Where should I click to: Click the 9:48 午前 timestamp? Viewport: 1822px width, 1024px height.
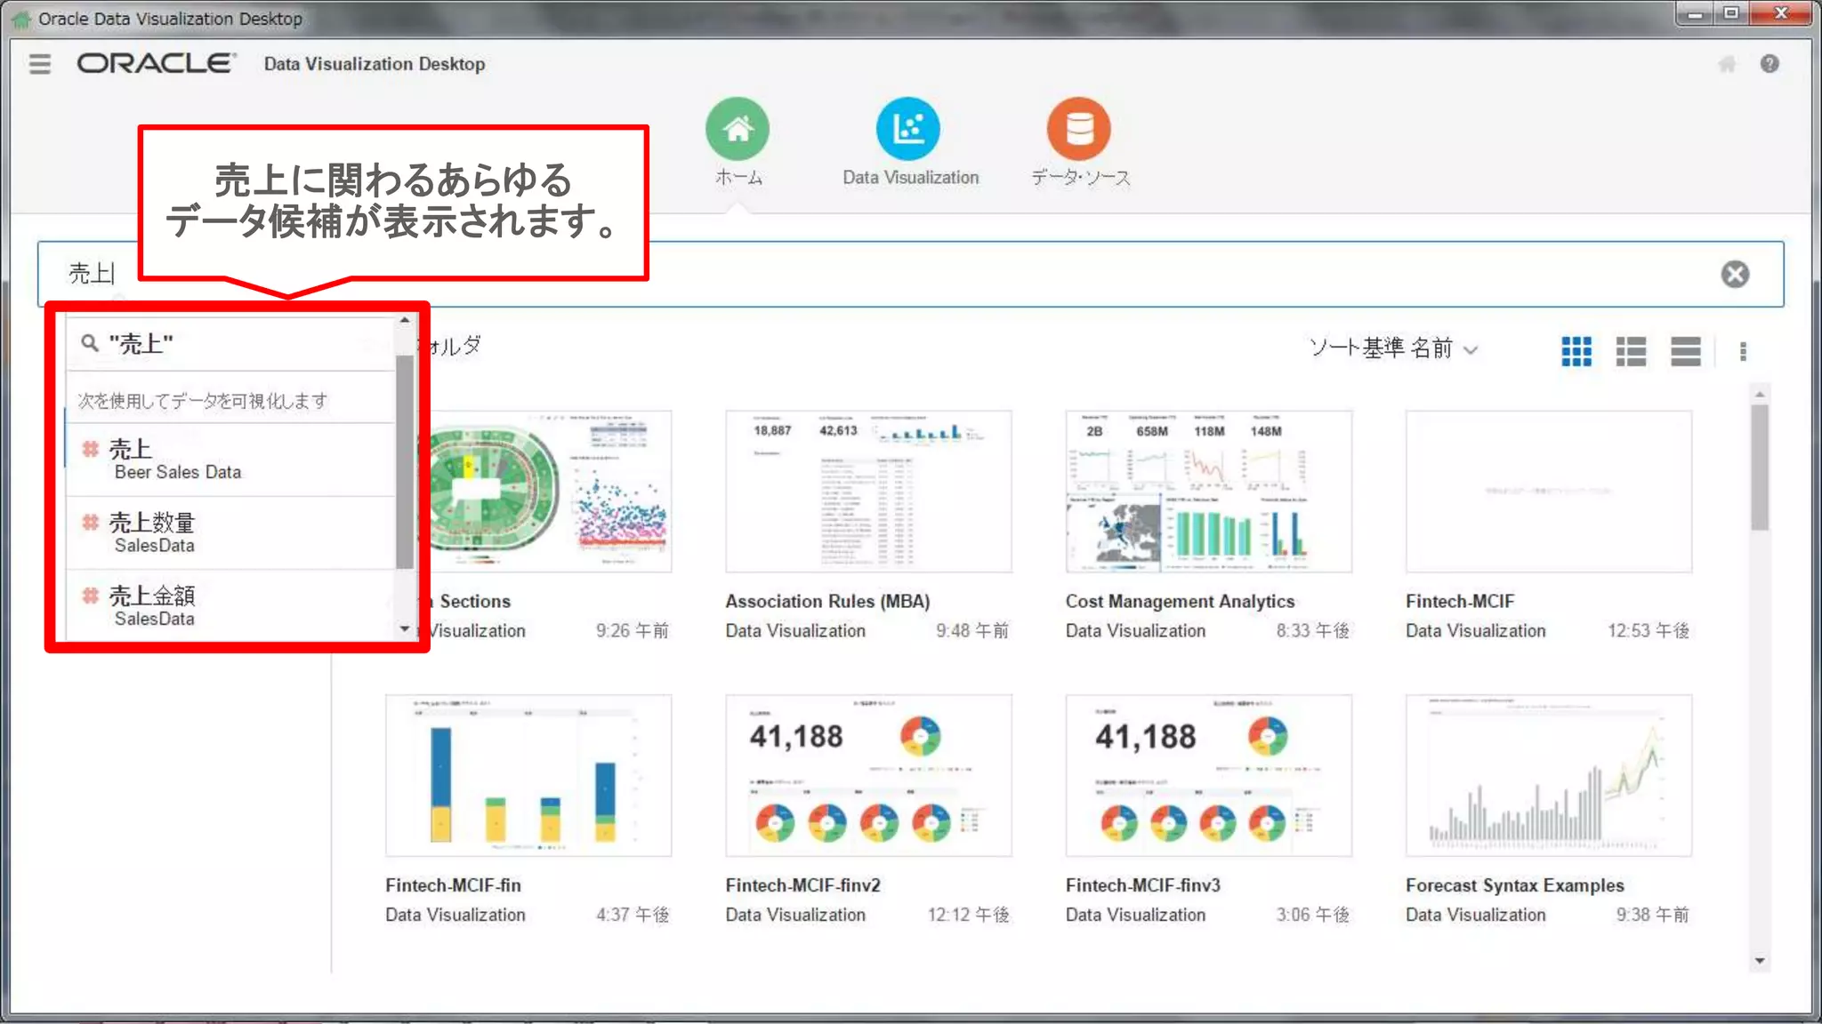tap(972, 631)
